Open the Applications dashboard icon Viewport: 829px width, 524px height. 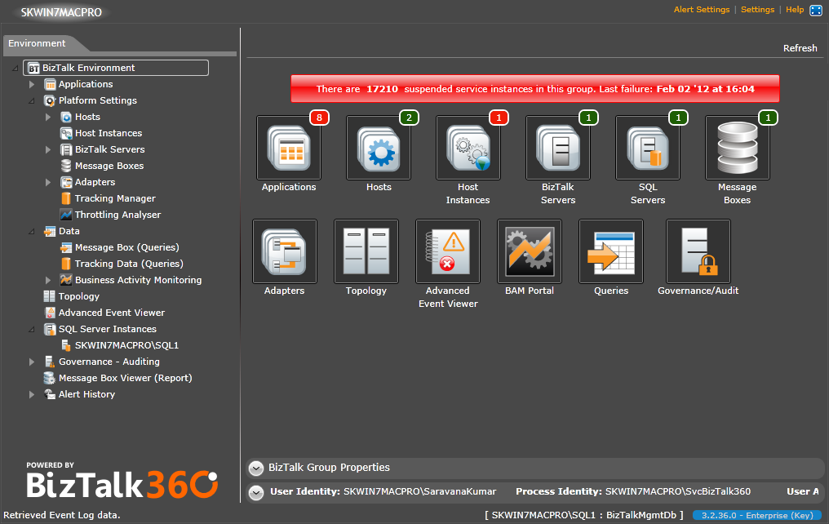(289, 148)
